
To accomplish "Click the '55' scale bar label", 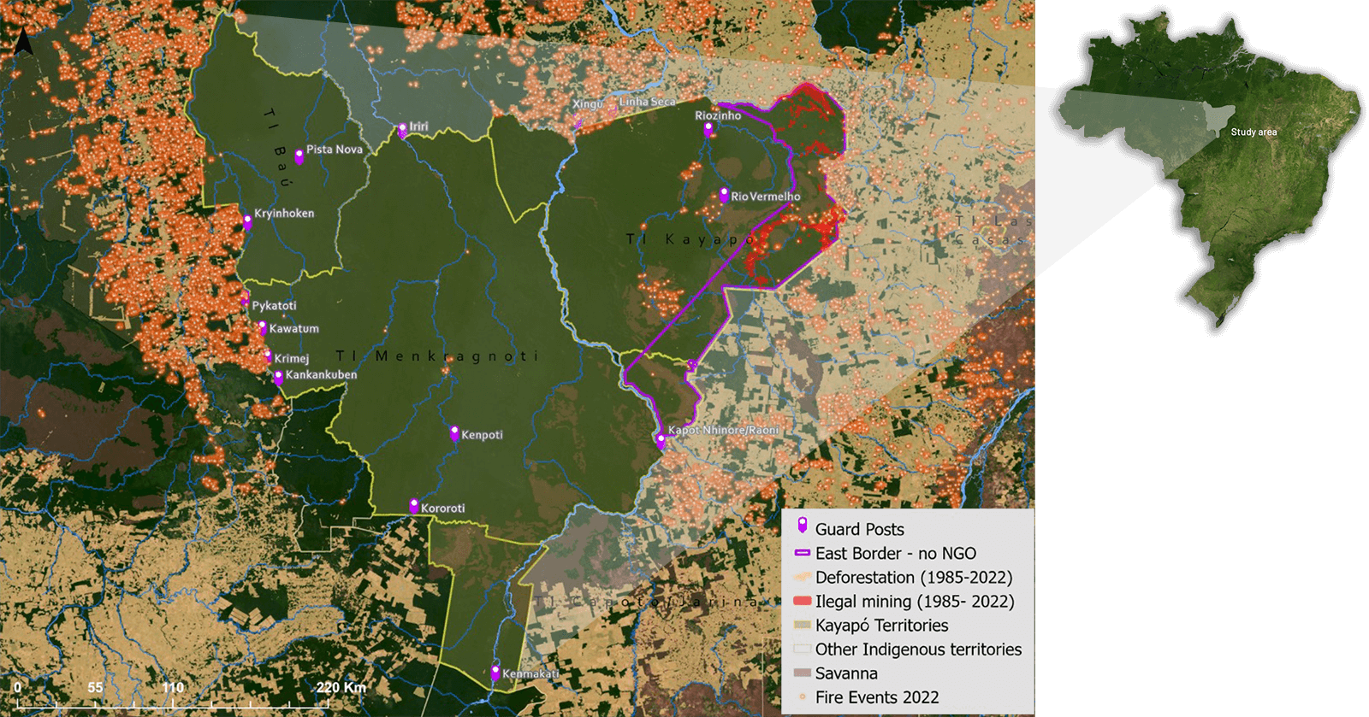I will tap(95, 687).
